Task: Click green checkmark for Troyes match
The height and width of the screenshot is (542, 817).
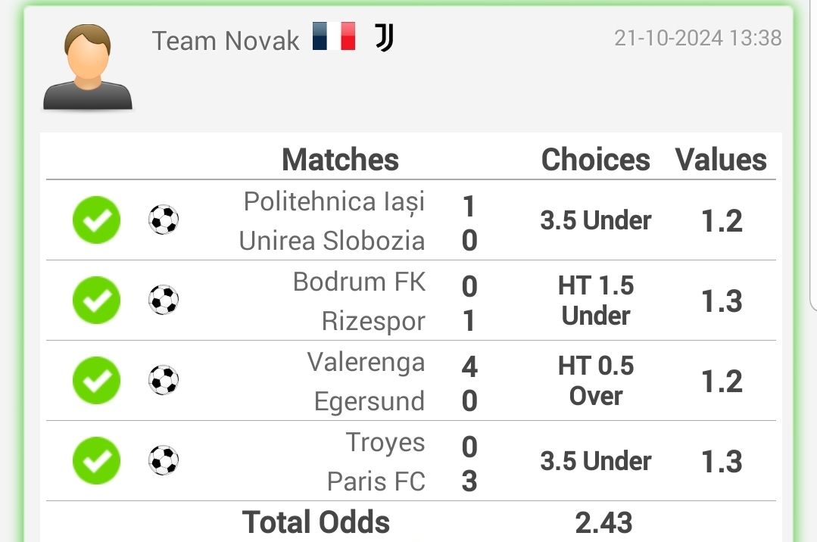Action: coord(96,461)
